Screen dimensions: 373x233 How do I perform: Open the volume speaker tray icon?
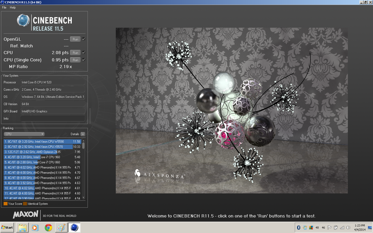click(348, 228)
